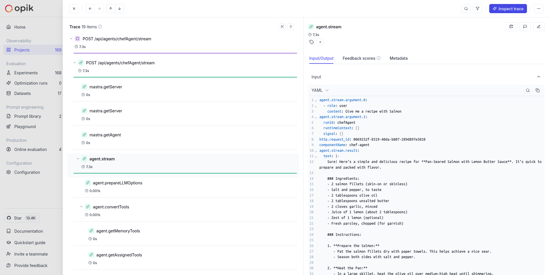The width and height of the screenshot is (549, 275).
Task: Open the filter icon in the top toolbar
Action: (478, 9)
